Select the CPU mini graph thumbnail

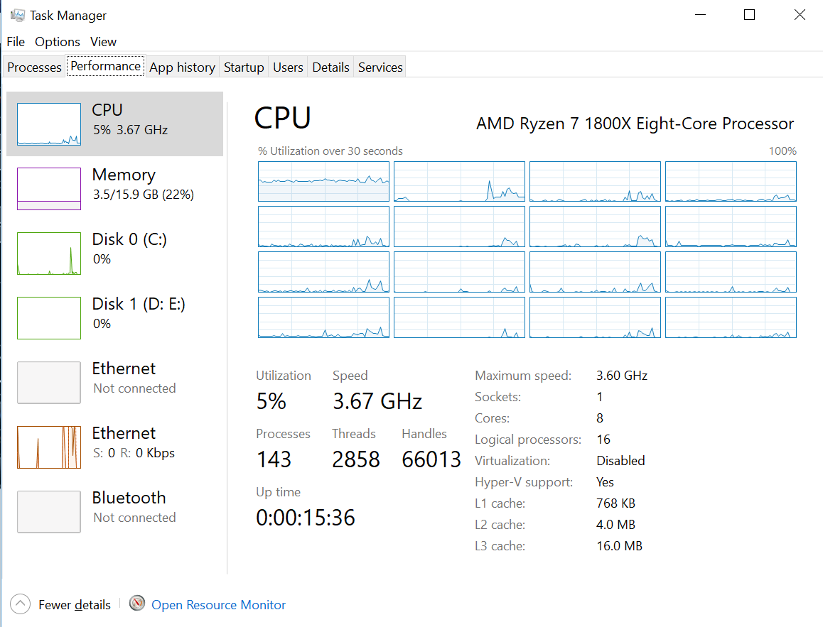point(49,124)
